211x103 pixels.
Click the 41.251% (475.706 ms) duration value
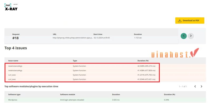(x=146, y=75)
